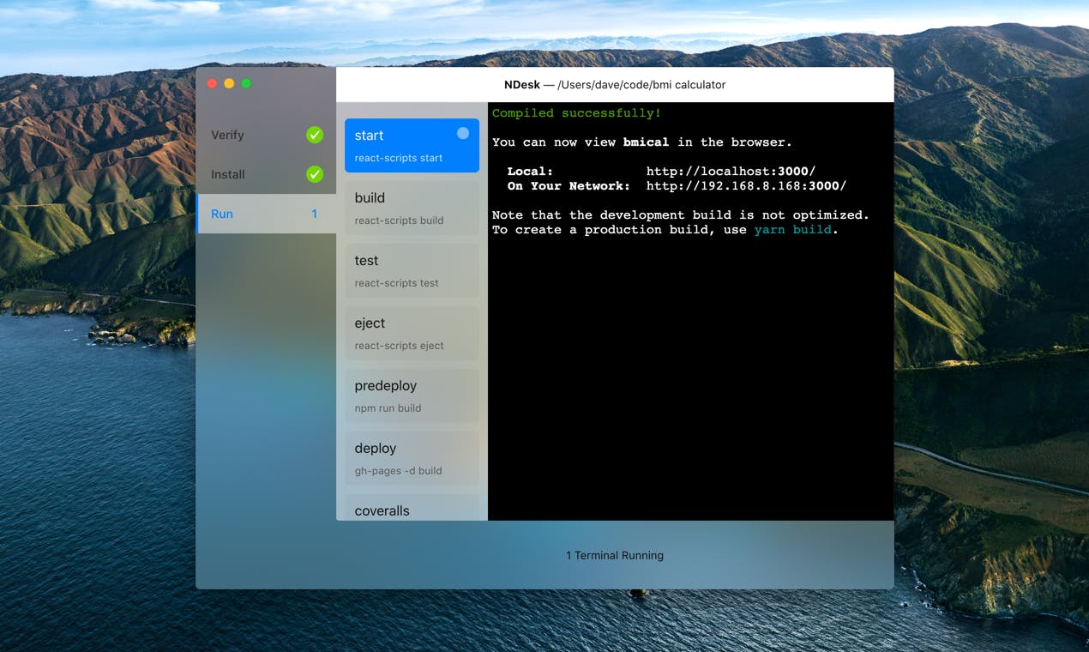The height and width of the screenshot is (652, 1089).
Task: Run the predeploy script
Action: tap(412, 395)
